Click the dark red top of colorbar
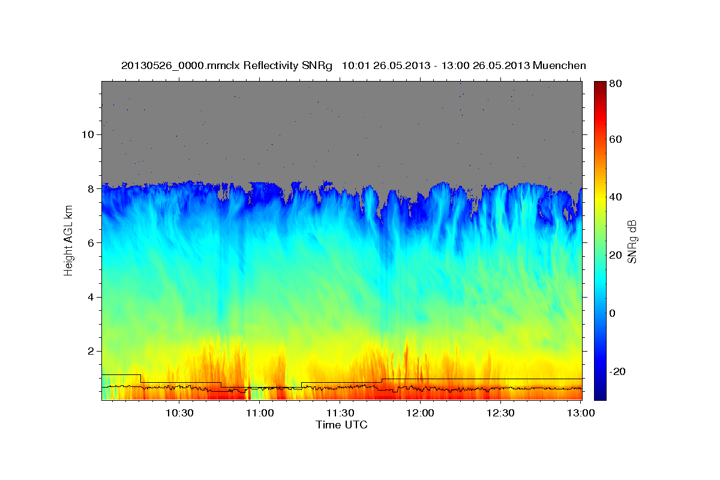Screen dimensions: 720x480 coord(600,87)
